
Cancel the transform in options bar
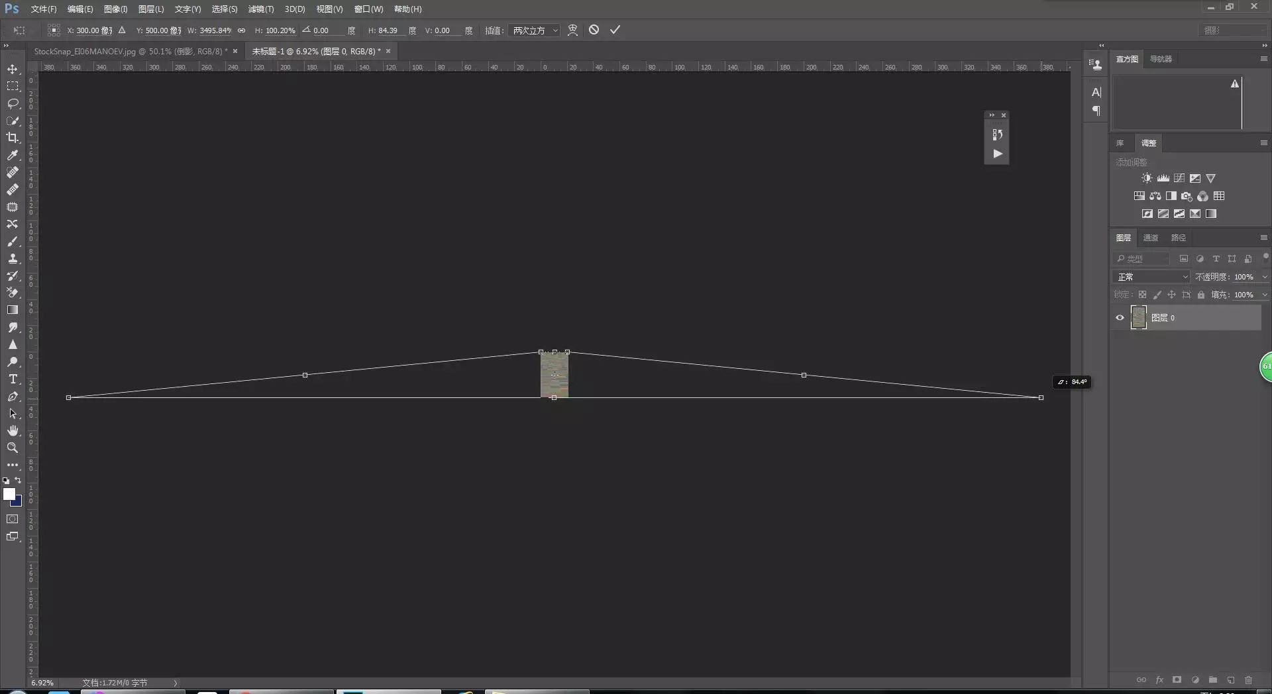click(x=594, y=30)
